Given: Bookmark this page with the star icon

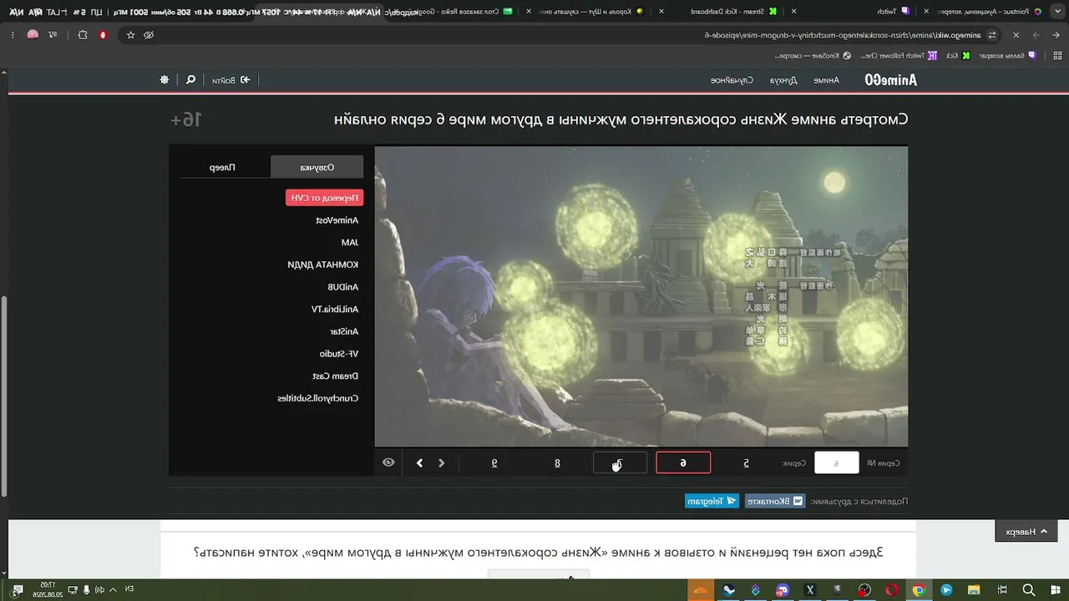Looking at the screenshot, I should (x=130, y=35).
